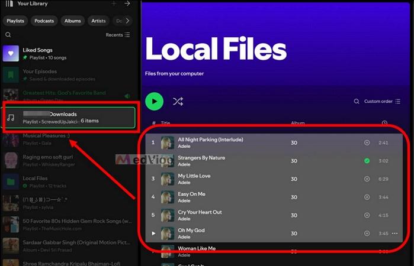
Task: Click the green Play button for Local Files
Action: click(154, 102)
